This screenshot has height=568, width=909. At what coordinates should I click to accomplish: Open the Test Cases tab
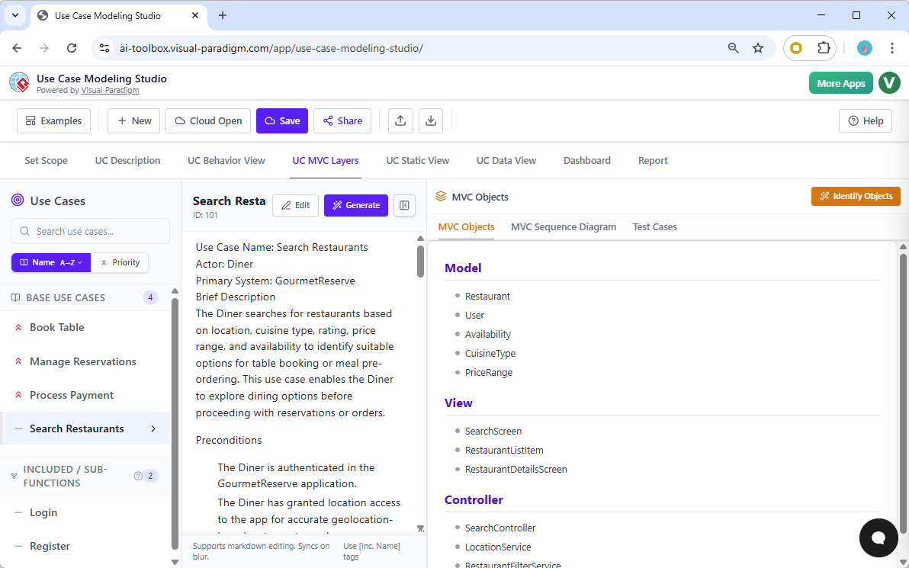click(654, 226)
